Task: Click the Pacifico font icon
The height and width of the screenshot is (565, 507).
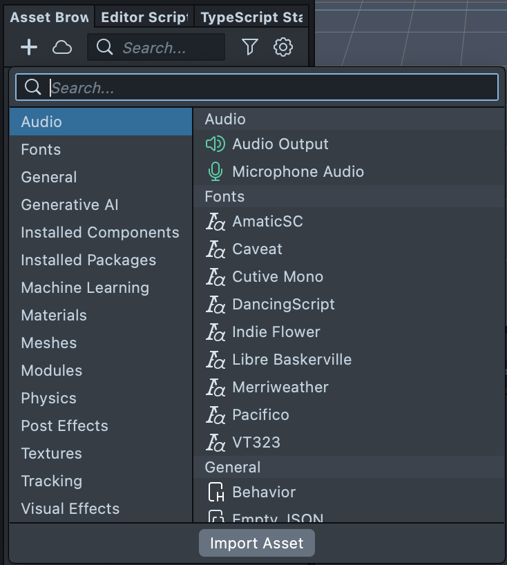Action: (216, 415)
